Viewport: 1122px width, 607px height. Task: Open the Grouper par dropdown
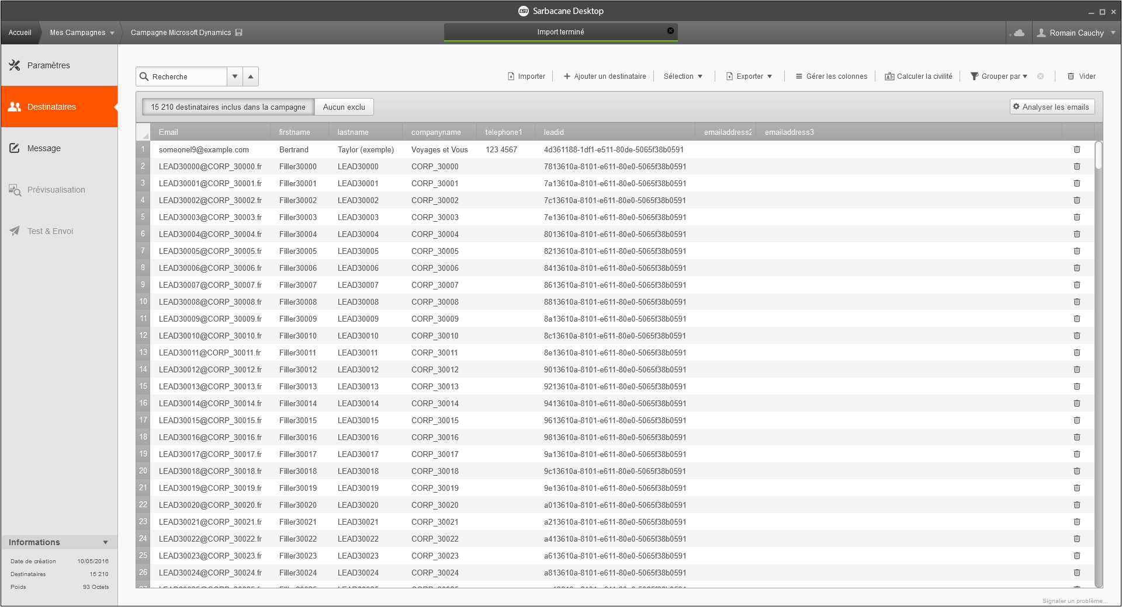999,76
